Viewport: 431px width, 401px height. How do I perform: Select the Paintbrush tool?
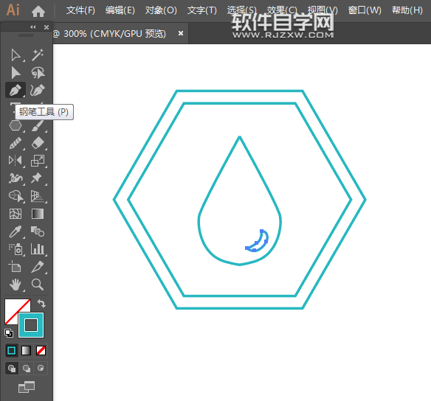coord(38,126)
